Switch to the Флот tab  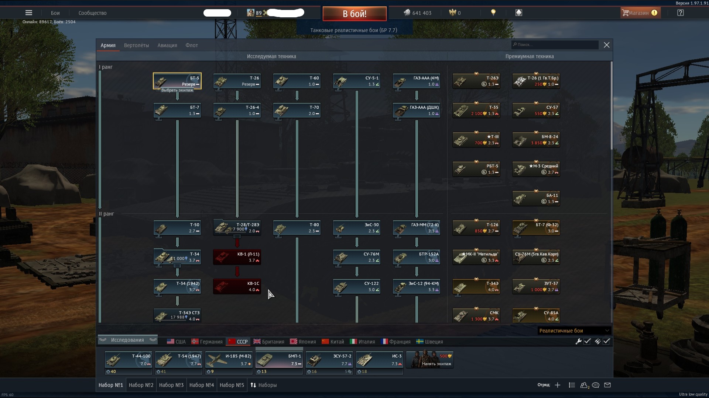192,45
